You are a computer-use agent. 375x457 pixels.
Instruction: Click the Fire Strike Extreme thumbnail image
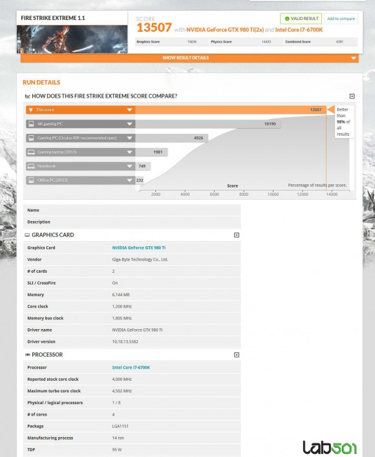pos(72,39)
